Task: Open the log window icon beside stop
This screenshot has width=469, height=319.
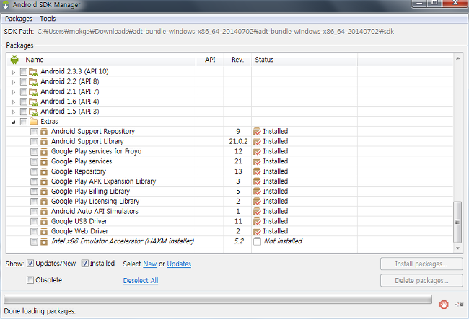Action: pos(459,305)
